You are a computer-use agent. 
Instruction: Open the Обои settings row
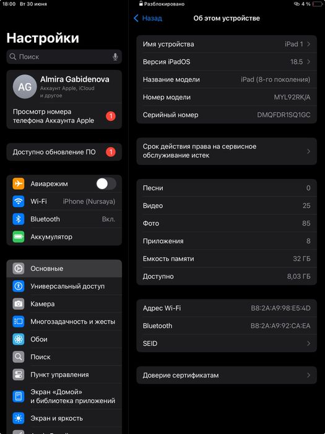(x=64, y=339)
